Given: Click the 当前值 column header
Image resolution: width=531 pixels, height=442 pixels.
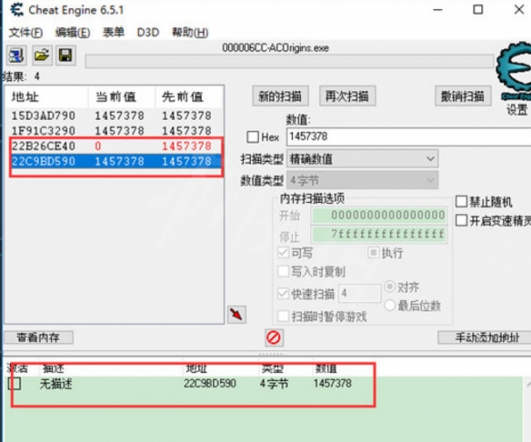Looking at the screenshot, I should point(122,97).
